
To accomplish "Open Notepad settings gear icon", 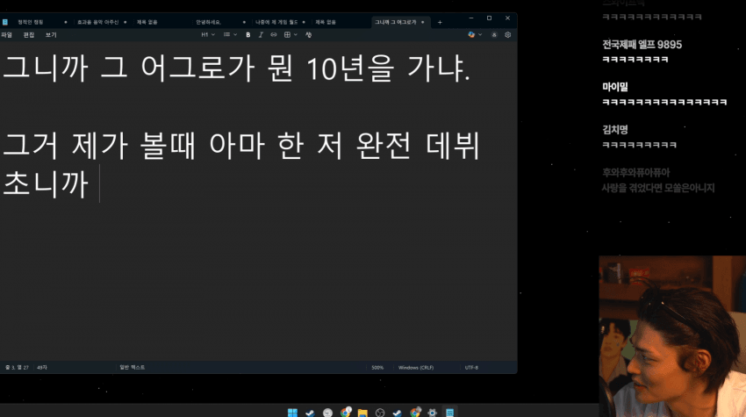I will (507, 34).
